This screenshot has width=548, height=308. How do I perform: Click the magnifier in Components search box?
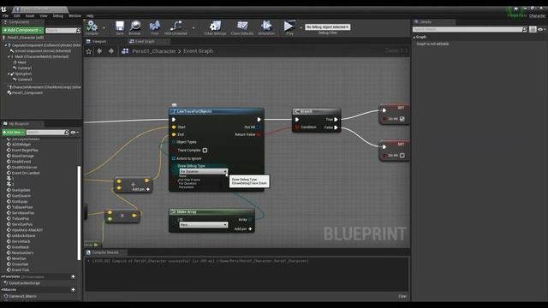pos(78,31)
